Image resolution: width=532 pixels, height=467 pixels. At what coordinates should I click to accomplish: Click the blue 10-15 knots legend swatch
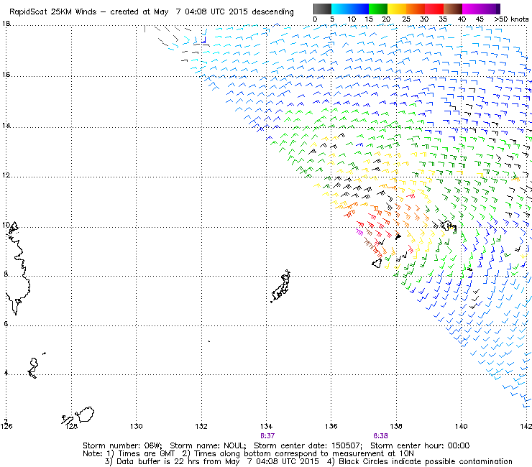359,9
